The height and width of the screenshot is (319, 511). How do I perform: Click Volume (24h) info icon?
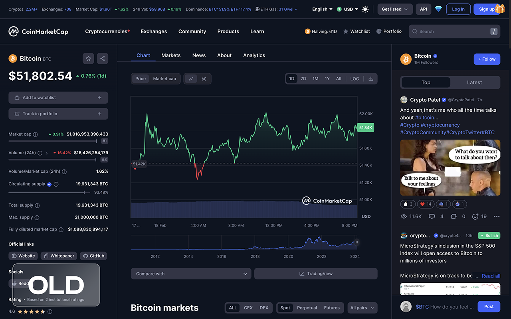tap(40, 153)
